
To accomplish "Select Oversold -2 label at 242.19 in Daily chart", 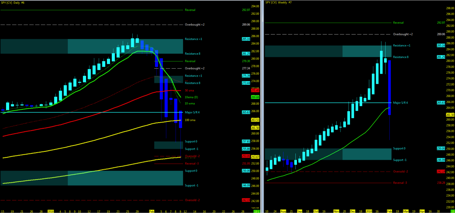I will pyautogui.click(x=192, y=200).
